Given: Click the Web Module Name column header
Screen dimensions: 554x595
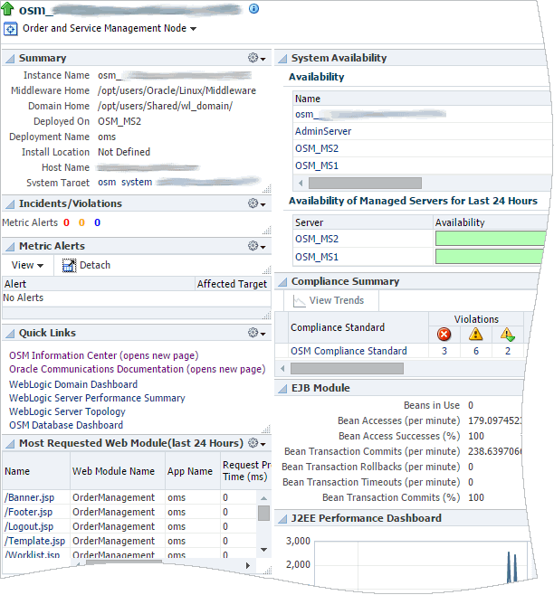Looking at the screenshot, I should coord(118,471).
